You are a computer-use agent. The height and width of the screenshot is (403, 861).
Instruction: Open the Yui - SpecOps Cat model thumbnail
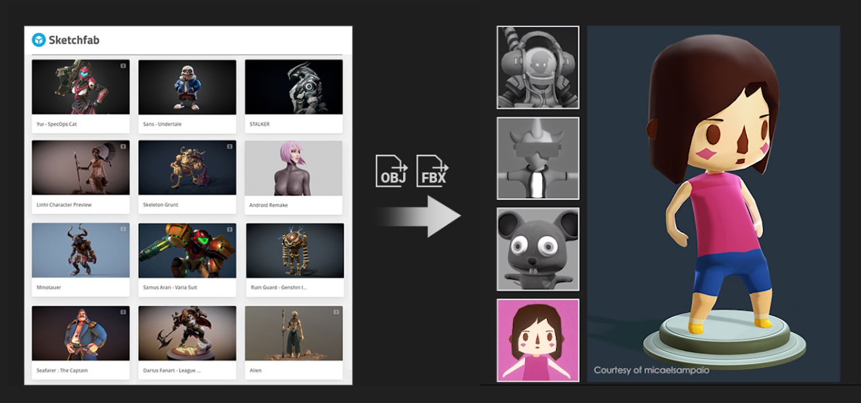[x=81, y=87]
